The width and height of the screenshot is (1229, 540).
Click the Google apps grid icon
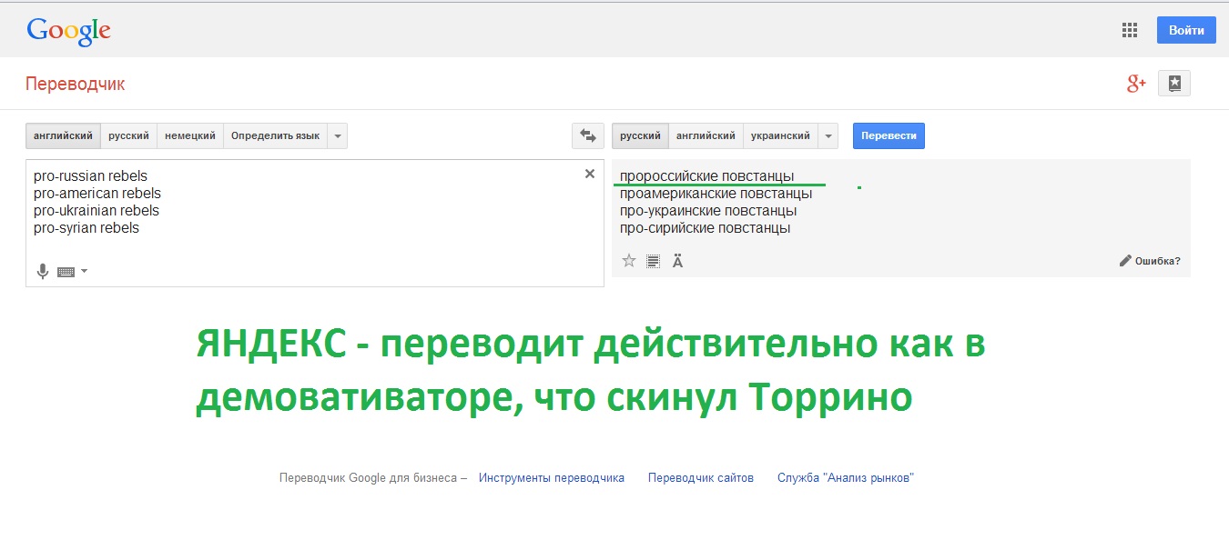(1130, 30)
